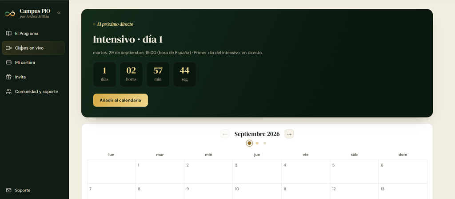
Task: Click calendar day 4 cell
Action: coord(306,172)
